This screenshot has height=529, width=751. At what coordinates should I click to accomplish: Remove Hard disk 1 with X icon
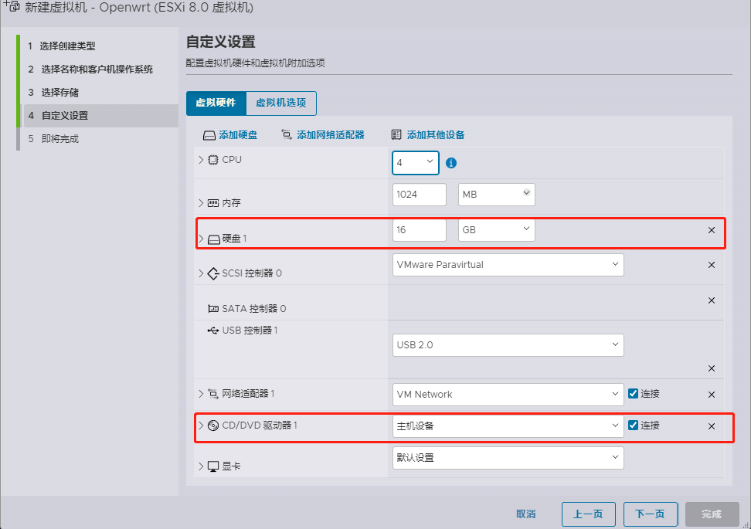point(712,230)
